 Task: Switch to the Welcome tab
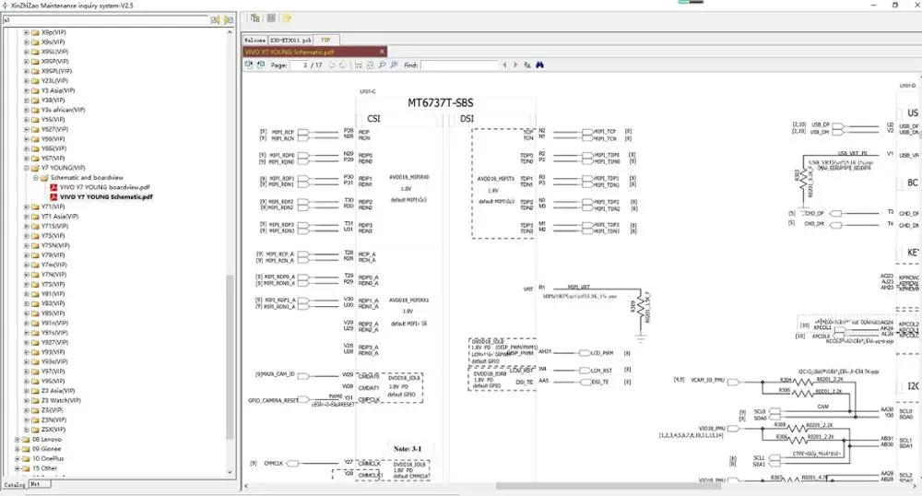tap(255, 40)
